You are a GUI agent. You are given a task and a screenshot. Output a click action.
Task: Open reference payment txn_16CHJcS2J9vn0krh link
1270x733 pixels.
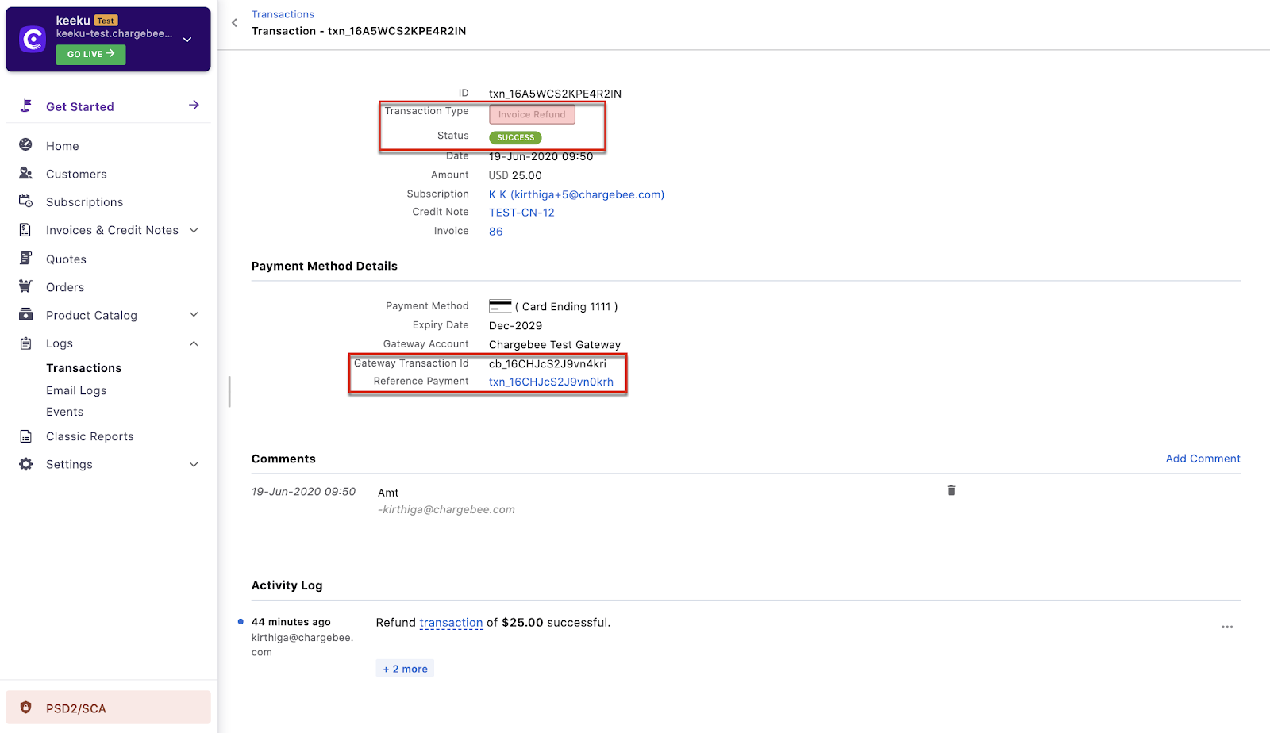click(x=551, y=382)
